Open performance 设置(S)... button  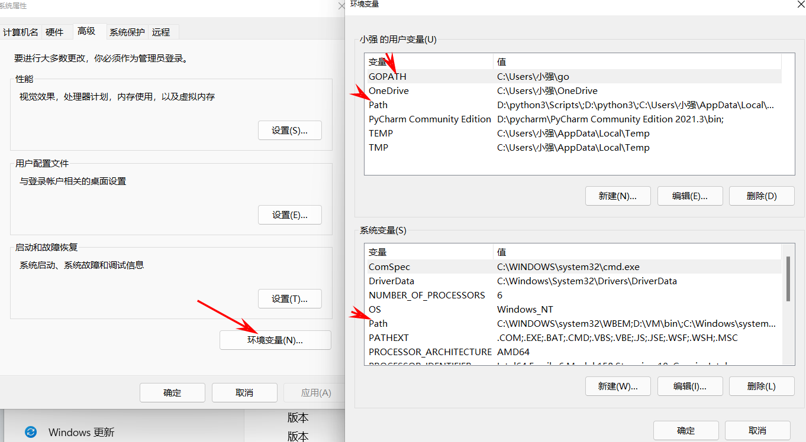[290, 131]
